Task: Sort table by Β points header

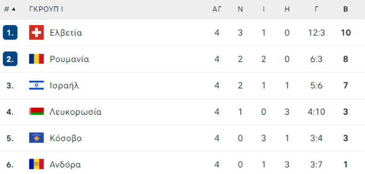Action: [x=346, y=9]
